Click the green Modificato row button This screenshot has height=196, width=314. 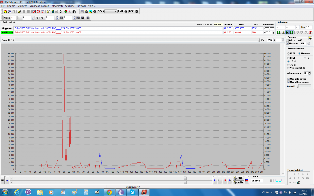pos(7,32)
